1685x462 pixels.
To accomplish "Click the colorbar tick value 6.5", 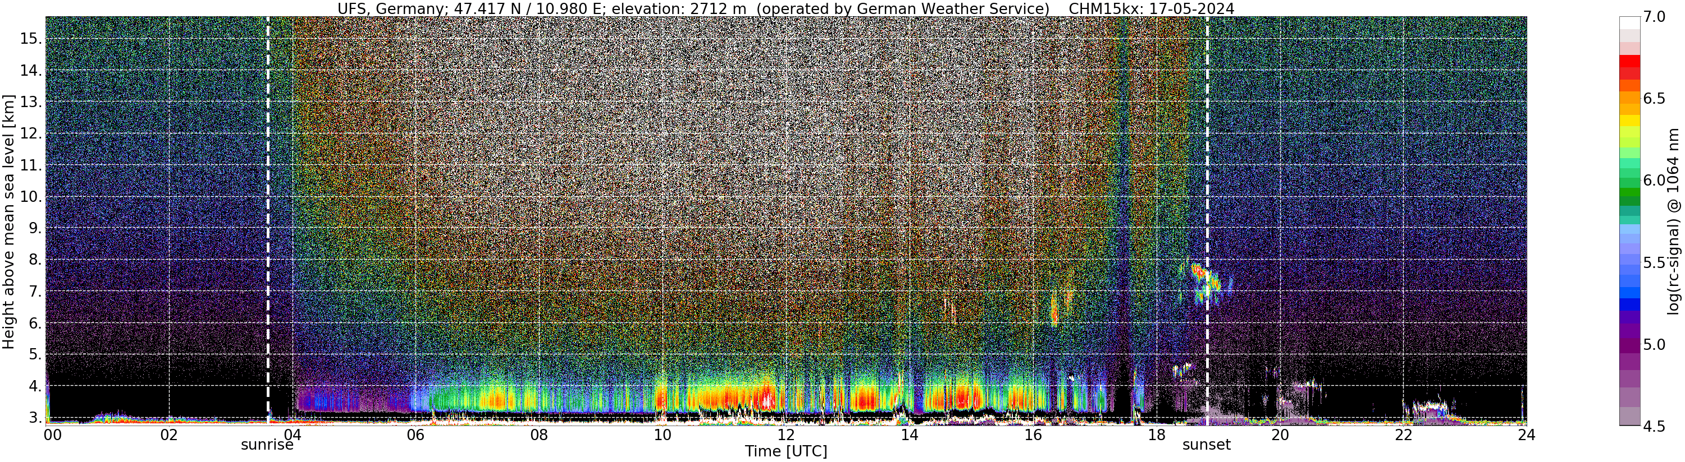I will pos(1654,99).
